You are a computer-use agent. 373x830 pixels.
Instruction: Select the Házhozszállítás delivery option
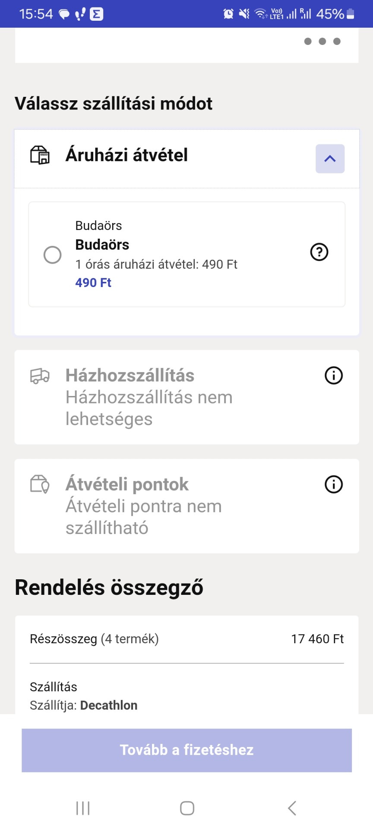coord(186,397)
